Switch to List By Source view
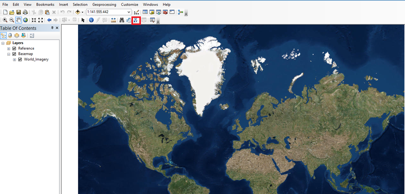 pos(10,36)
